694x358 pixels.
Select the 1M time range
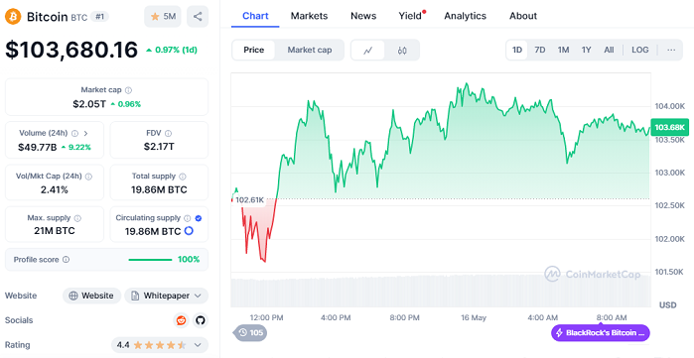point(563,50)
